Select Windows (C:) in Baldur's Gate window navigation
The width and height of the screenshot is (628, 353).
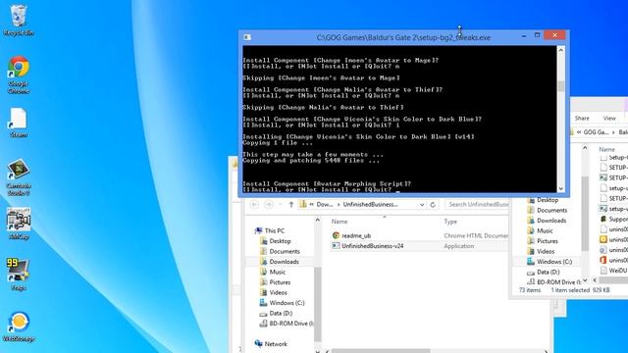[x=549, y=262]
